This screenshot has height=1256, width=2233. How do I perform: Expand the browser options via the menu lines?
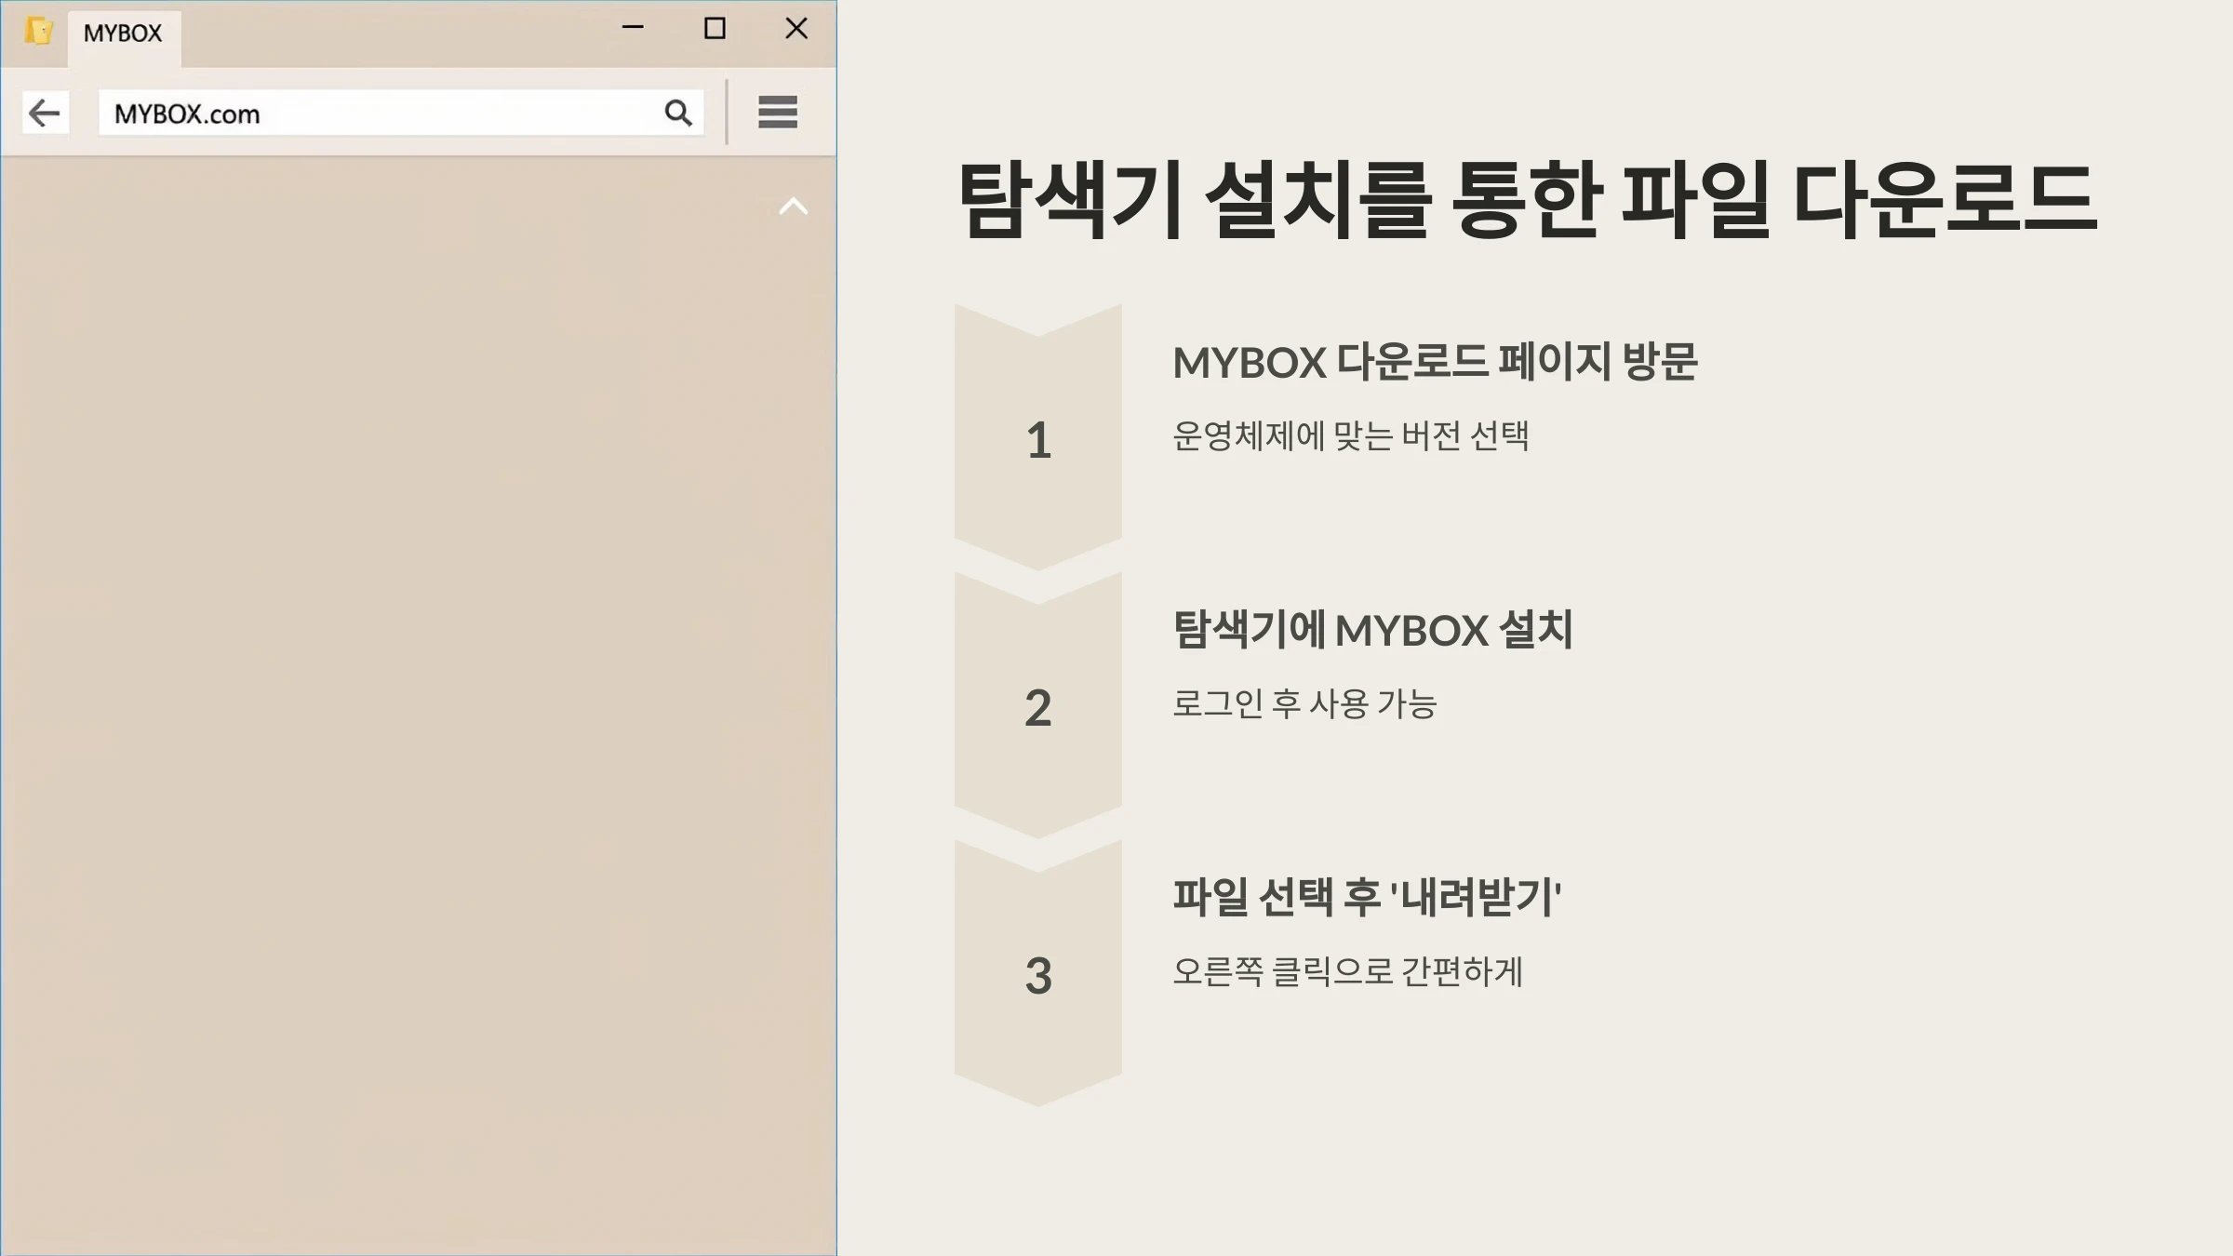pyautogui.click(x=778, y=113)
